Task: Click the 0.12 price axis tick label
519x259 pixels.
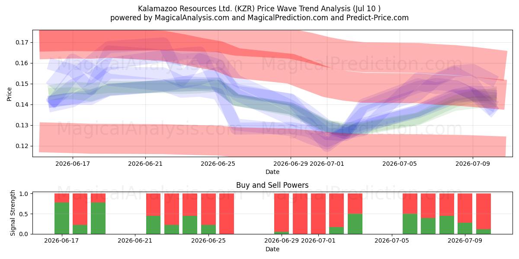Action: [22, 146]
